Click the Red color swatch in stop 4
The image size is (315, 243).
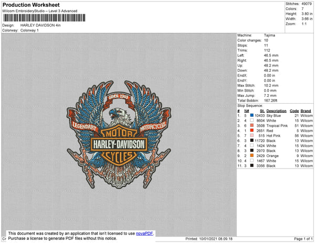click(x=251, y=130)
